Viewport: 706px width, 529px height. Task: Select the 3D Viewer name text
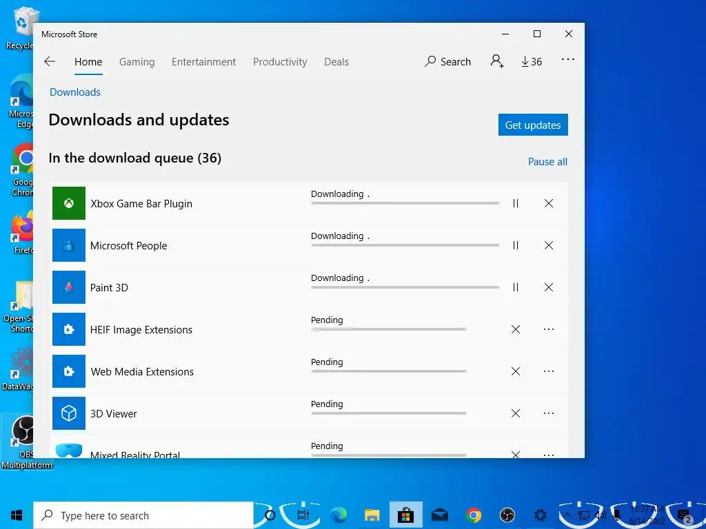[114, 414]
